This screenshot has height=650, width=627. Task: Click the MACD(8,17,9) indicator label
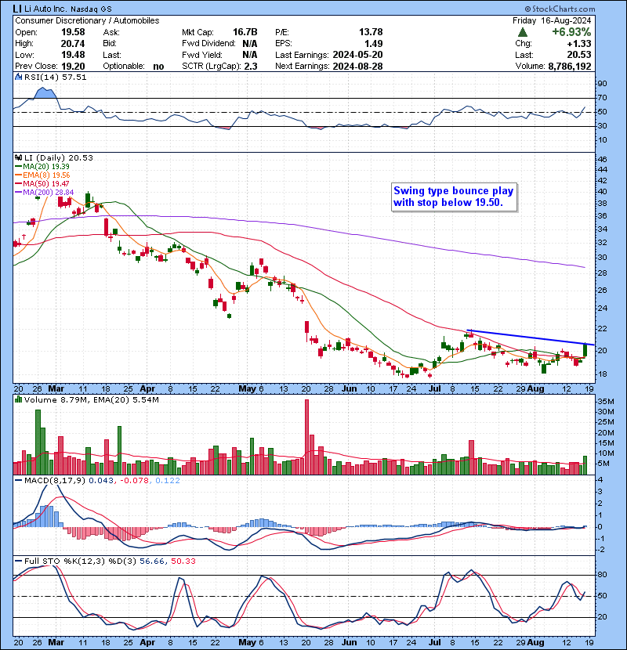tap(55, 480)
